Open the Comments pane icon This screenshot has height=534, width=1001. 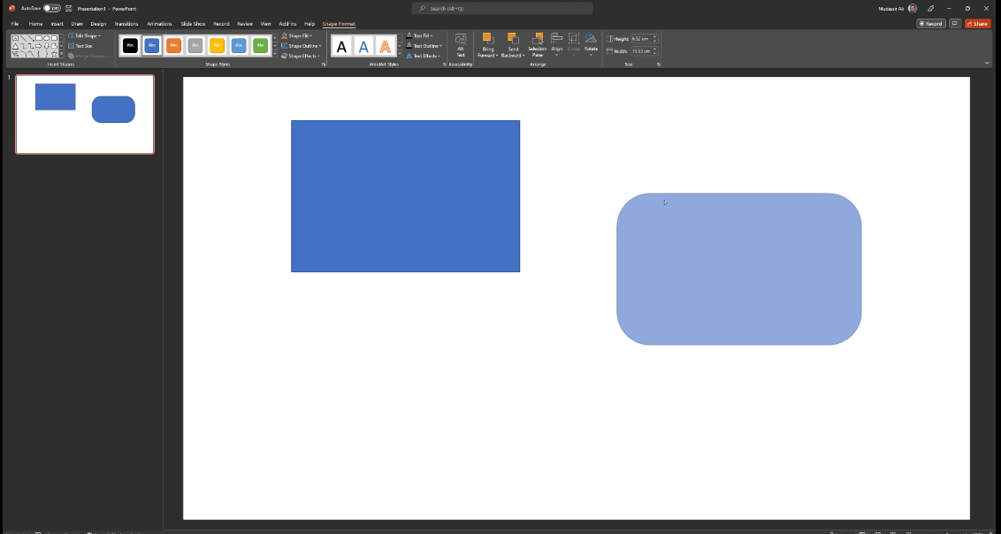coord(955,24)
